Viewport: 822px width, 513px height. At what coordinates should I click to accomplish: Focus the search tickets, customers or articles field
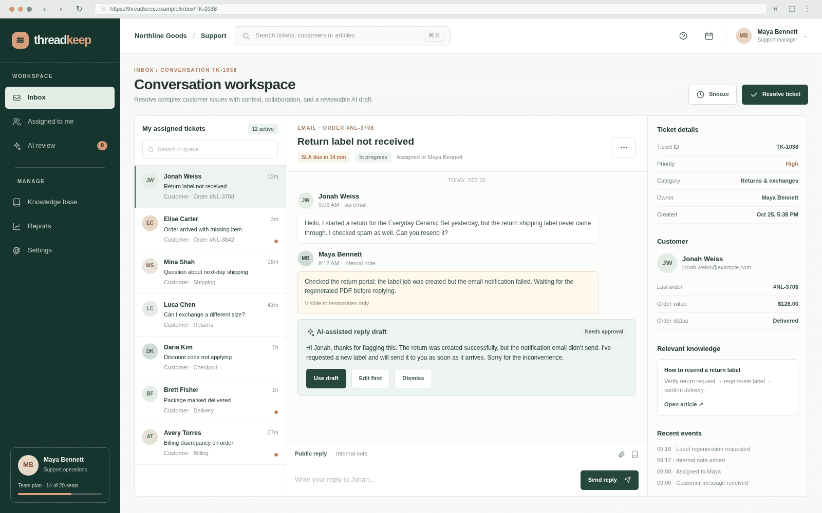pyautogui.click(x=343, y=36)
